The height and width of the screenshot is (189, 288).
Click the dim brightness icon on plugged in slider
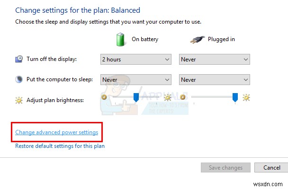tap(183, 97)
